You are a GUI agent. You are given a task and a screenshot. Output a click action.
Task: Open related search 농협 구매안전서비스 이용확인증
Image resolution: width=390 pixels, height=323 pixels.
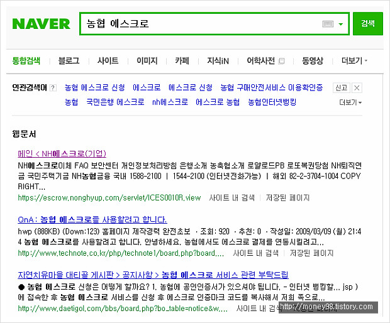tap(272, 87)
